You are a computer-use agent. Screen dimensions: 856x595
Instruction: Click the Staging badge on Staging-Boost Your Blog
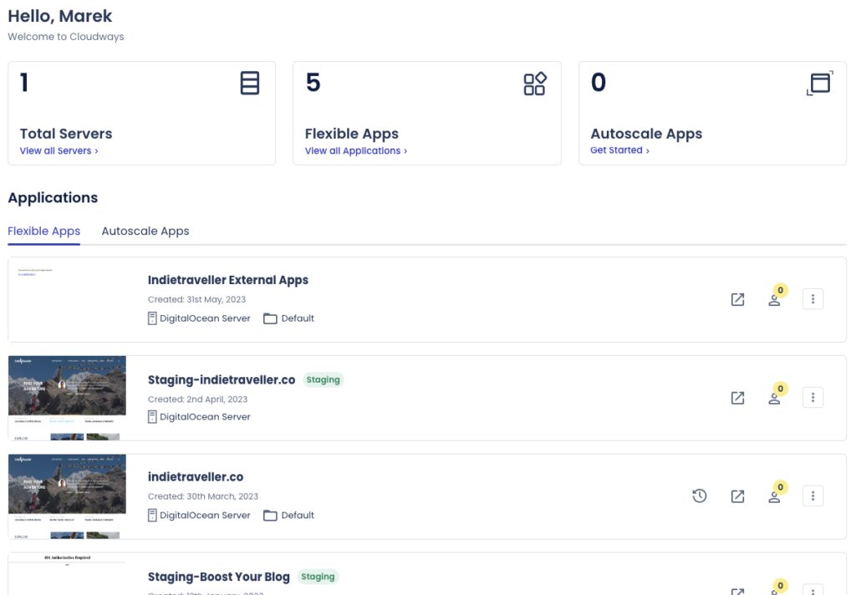317,577
